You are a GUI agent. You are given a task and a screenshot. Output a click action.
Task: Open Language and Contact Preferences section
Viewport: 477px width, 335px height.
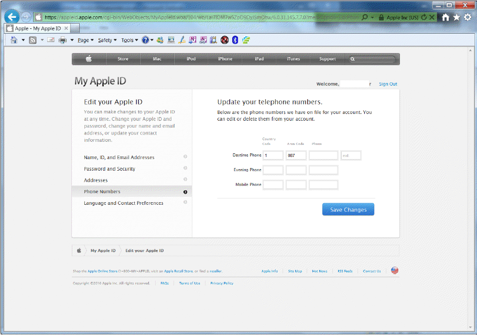[x=132, y=203]
